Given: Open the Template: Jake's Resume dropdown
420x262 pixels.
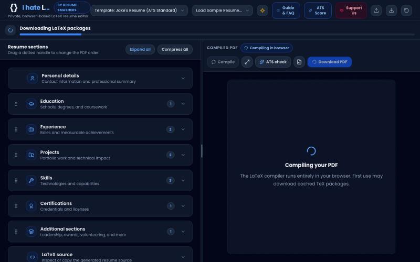Looking at the screenshot, I should 139,10.
